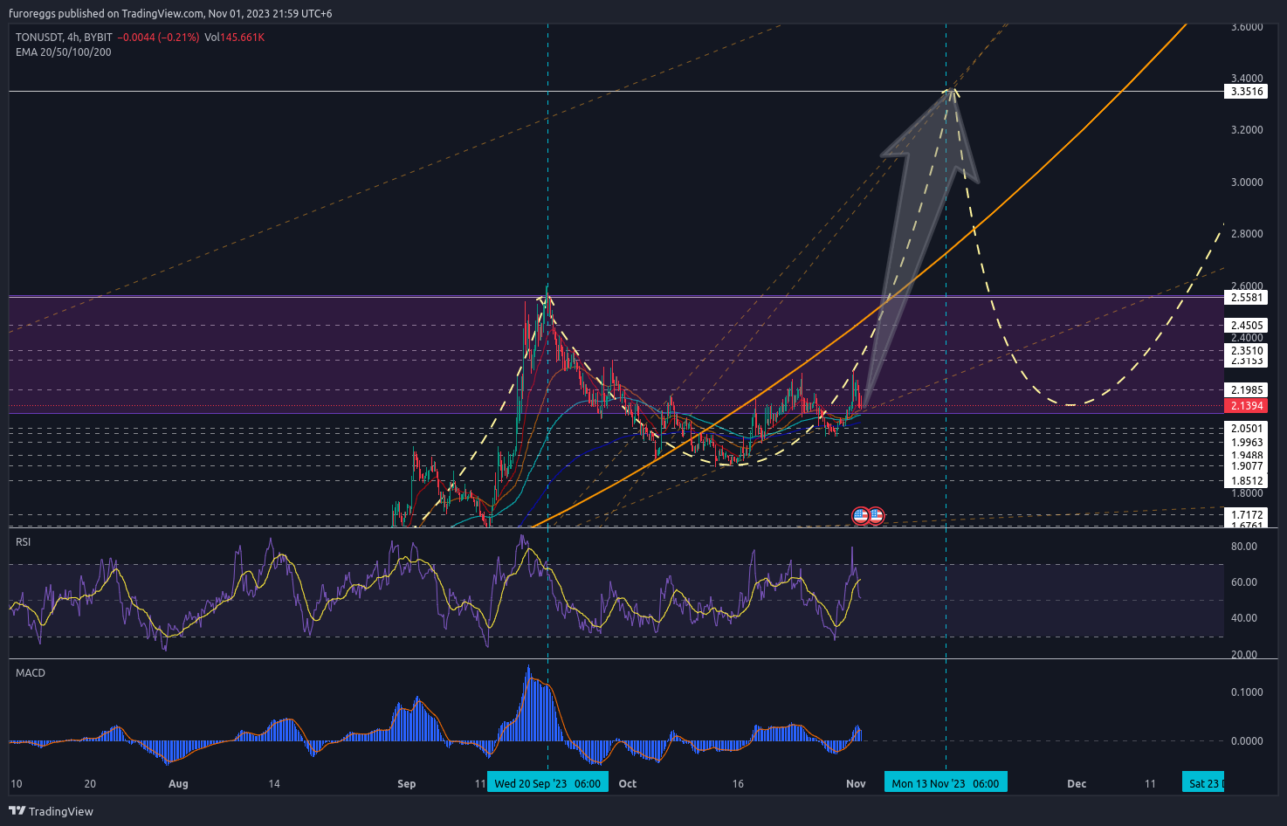Click the Sat 23 date label on time axis
1287x826 pixels.
pyautogui.click(x=1204, y=783)
